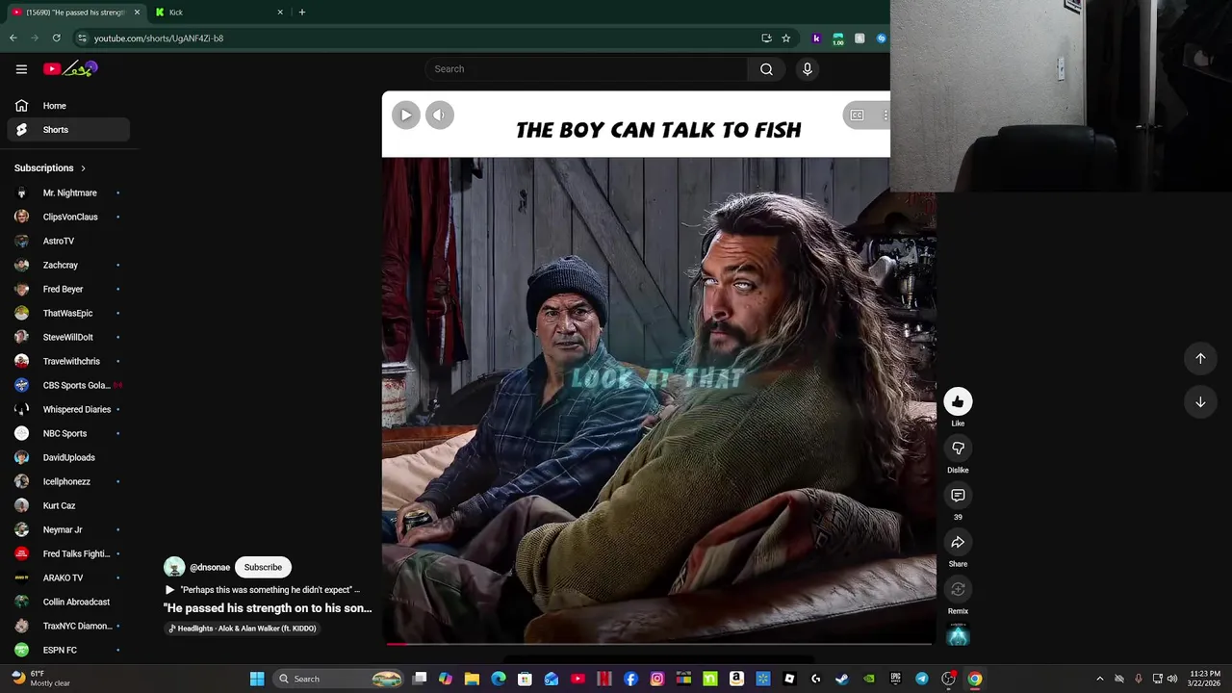Click the search magnifier button
1232x693 pixels.
[x=766, y=69]
